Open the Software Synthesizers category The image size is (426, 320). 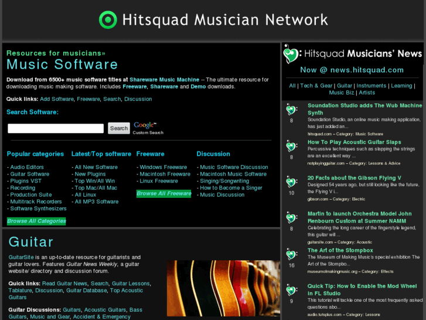(38, 208)
